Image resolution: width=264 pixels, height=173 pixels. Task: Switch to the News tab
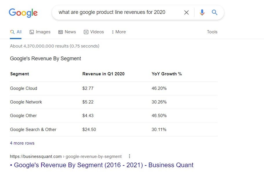pyautogui.click(x=67, y=32)
